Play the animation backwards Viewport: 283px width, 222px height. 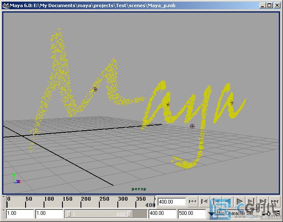click(x=228, y=201)
